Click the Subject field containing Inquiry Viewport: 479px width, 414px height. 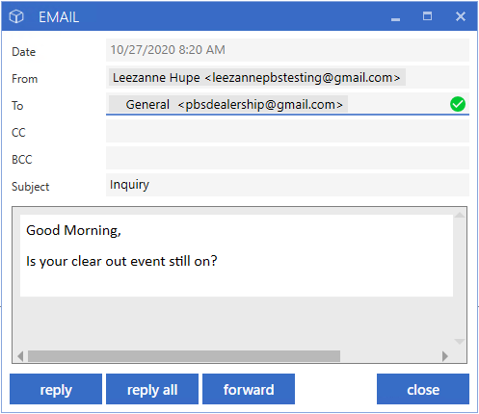[x=287, y=185]
